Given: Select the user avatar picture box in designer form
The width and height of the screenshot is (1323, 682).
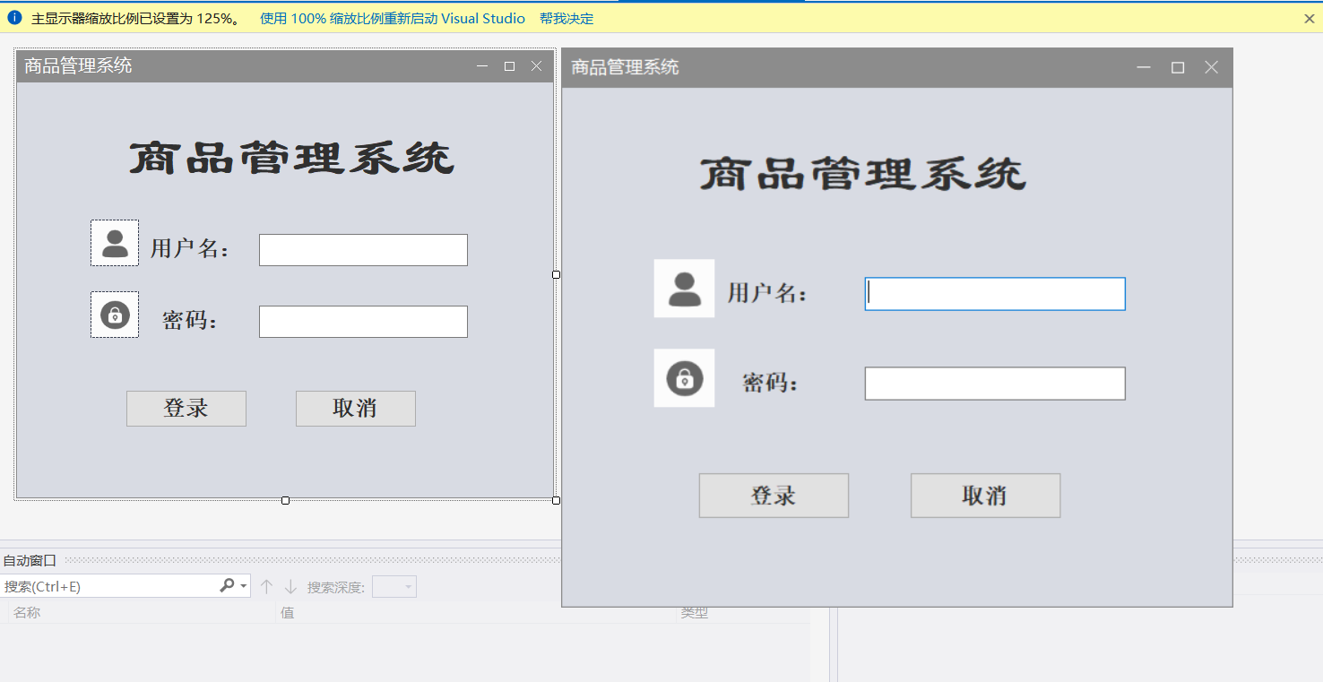Looking at the screenshot, I should (115, 243).
